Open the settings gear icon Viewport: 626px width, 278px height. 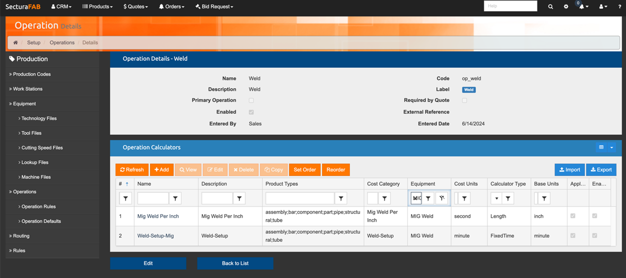[566, 7]
